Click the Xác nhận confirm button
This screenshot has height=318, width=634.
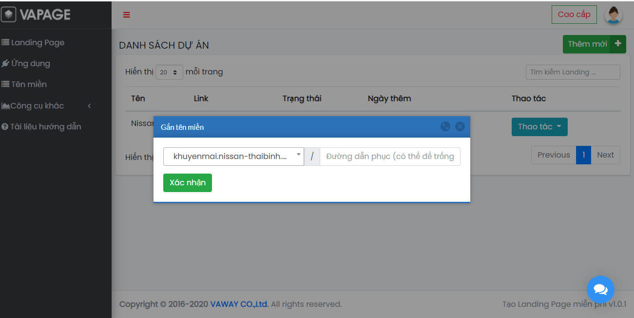click(x=187, y=183)
